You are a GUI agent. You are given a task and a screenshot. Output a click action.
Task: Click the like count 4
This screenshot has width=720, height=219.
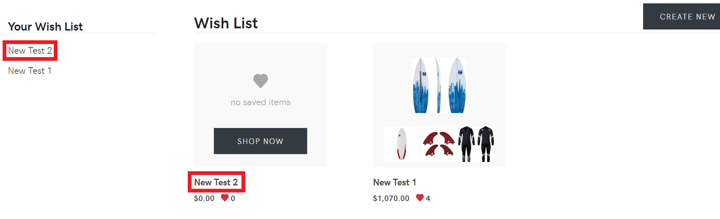coord(428,198)
